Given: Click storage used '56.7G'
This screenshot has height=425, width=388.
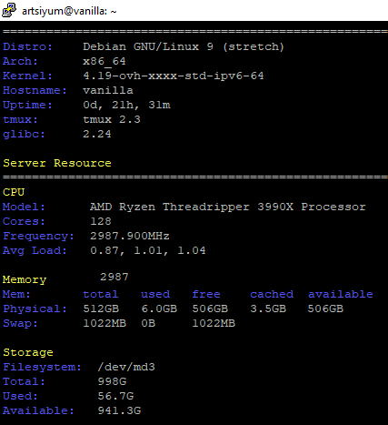Looking at the screenshot, I should point(115,396).
